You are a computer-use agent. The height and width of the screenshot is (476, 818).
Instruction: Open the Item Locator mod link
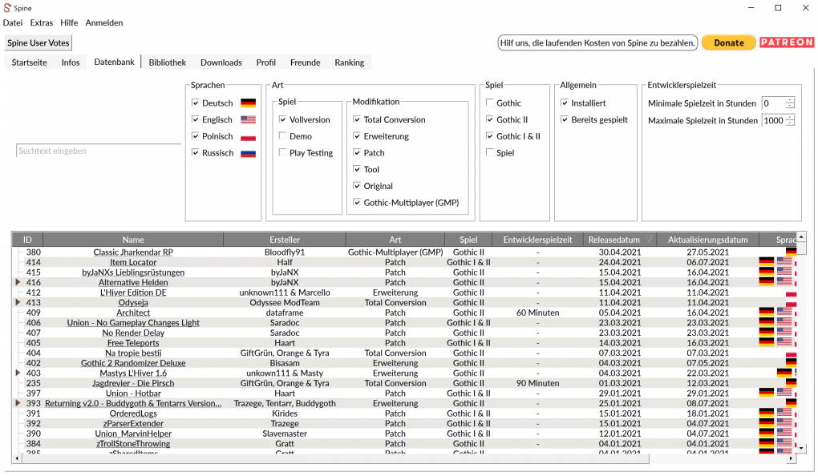coord(133,262)
